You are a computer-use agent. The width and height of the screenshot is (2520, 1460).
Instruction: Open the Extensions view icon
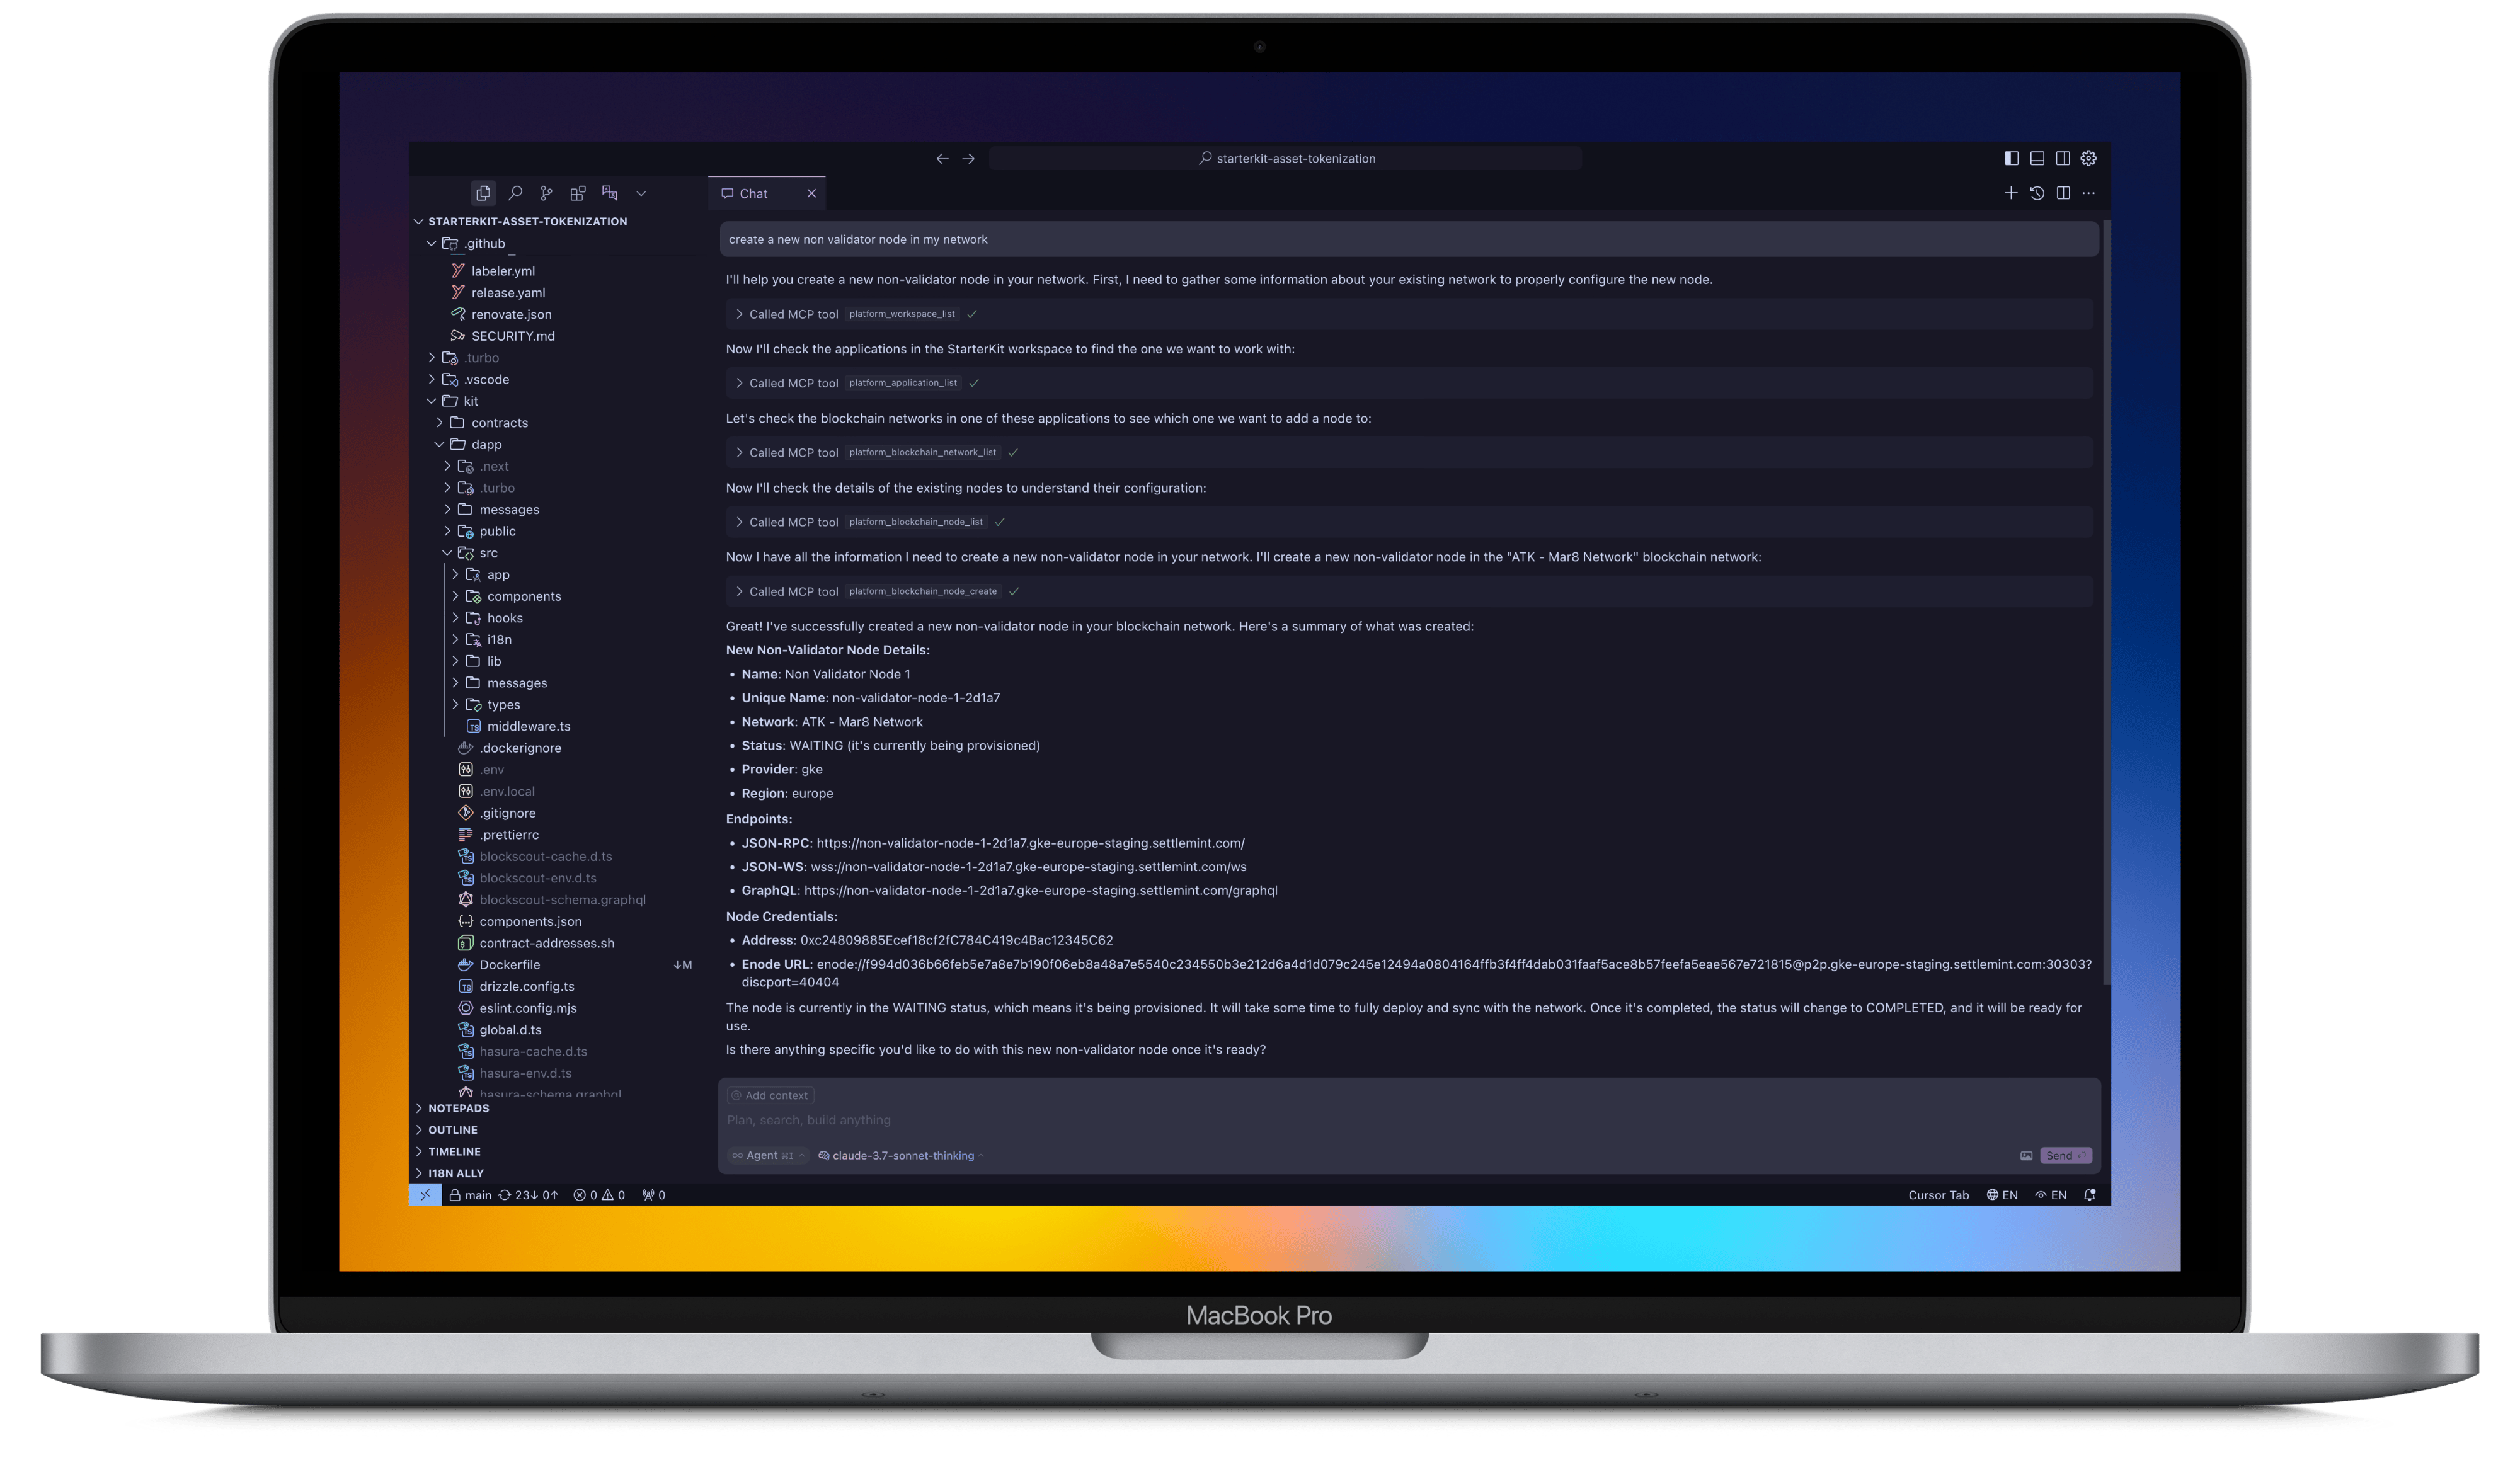[x=578, y=193]
